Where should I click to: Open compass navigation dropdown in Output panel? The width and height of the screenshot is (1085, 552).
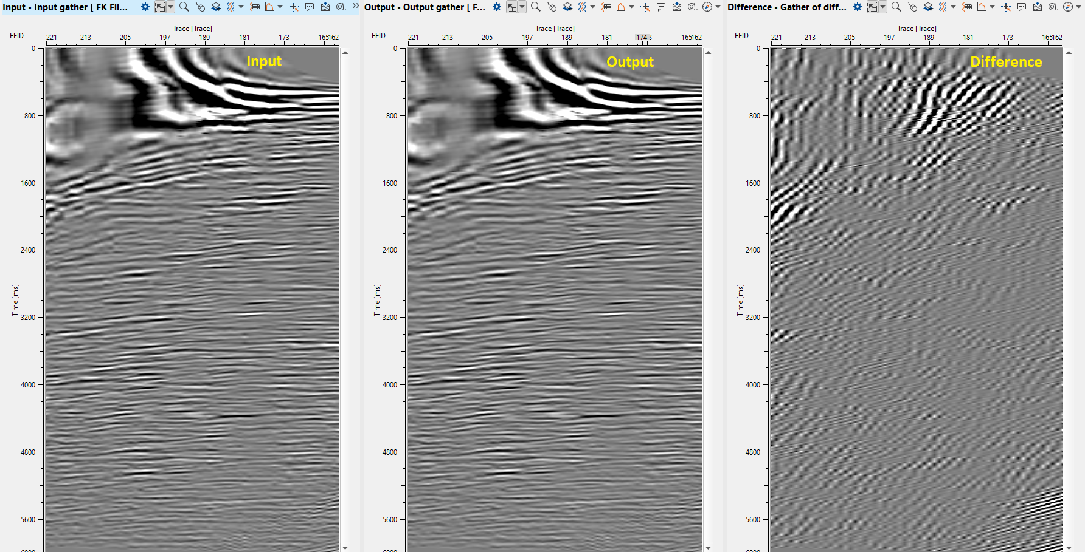[x=718, y=7]
